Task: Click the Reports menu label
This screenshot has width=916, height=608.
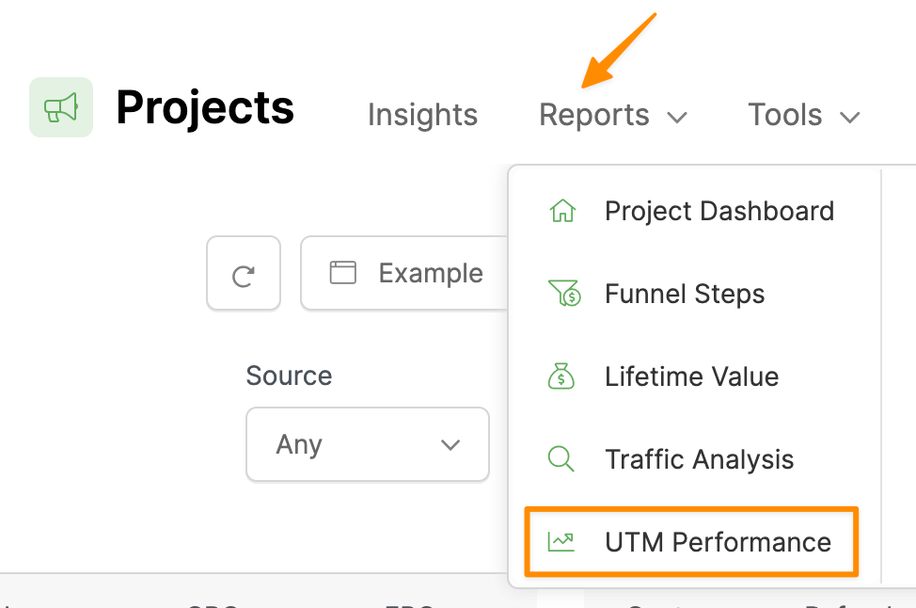Action: coord(594,116)
